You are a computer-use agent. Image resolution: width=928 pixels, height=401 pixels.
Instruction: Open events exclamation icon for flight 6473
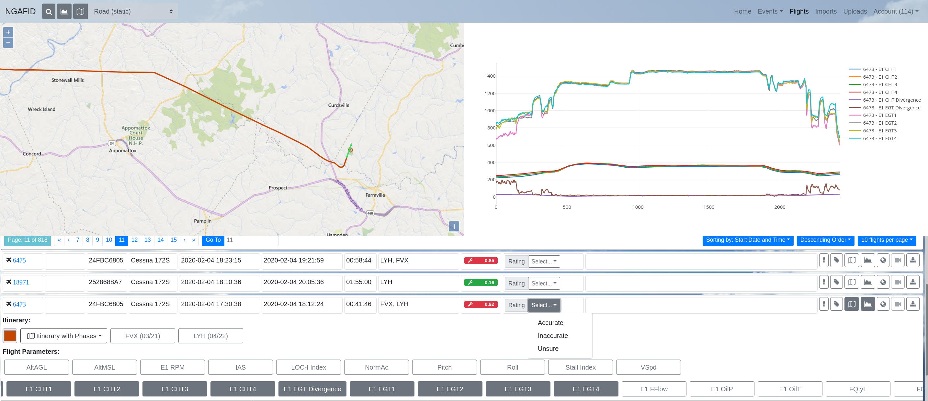point(823,304)
